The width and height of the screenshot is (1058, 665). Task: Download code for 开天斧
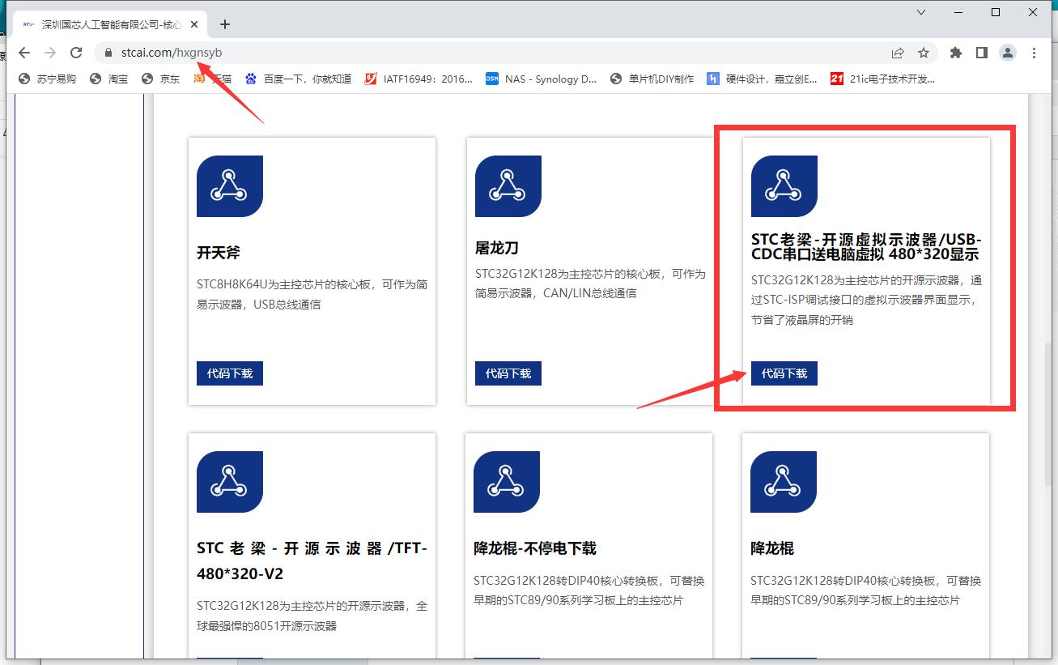coord(230,373)
